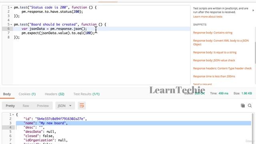Screen dimensions: 256x144
Task: Click script line 'var jsonData = pm.response.json();'
Action: click(x=54, y=29)
